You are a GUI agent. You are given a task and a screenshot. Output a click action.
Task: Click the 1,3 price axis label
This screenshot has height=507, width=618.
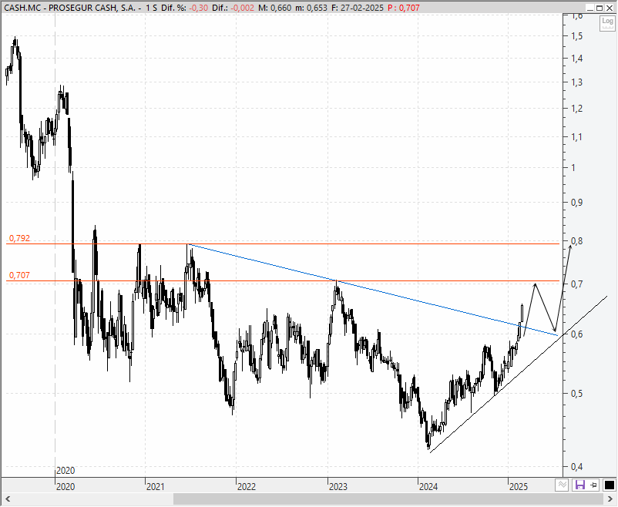tap(577, 82)
